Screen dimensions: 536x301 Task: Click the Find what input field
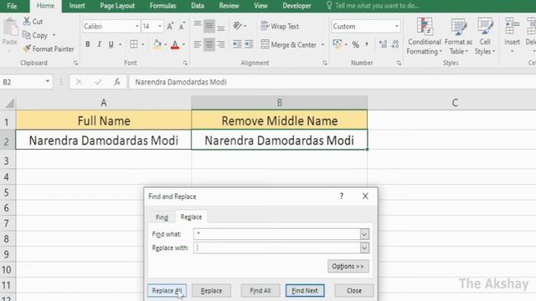[x=277, y=234]
